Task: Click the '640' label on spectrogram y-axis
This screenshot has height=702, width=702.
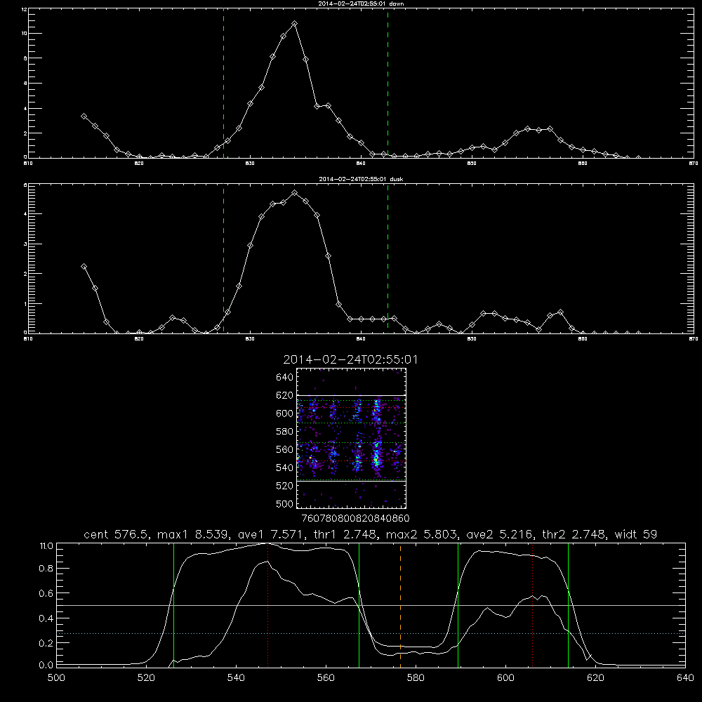Action: [x=285, y=377]
